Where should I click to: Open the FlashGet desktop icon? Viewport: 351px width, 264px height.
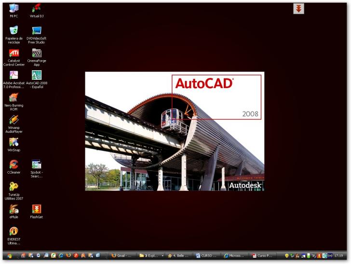tap(37, 212)
